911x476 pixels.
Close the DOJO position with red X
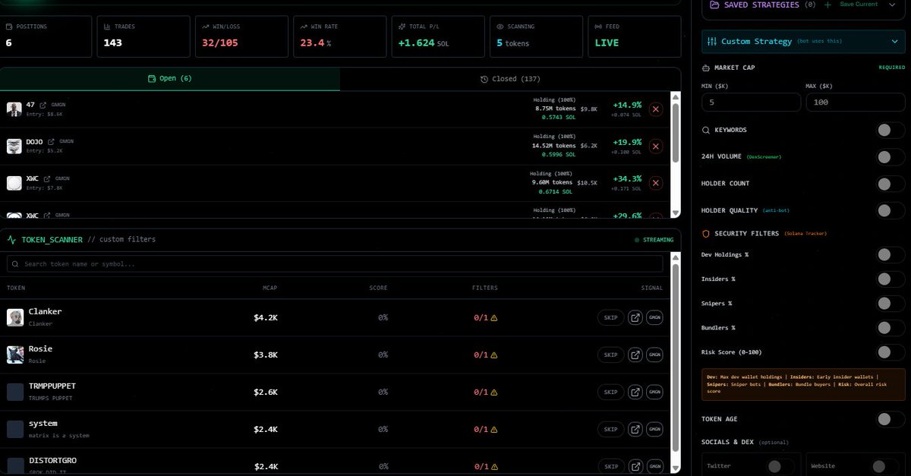pyautogui.click(x=656, y=147)
